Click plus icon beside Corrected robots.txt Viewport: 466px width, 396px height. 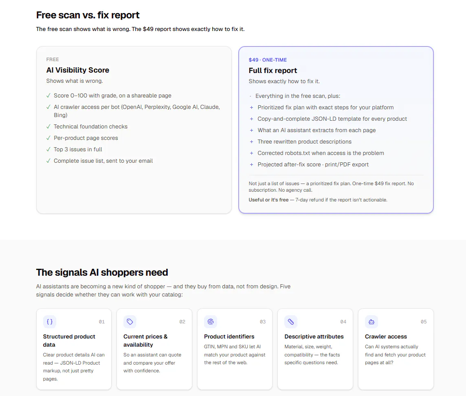coord(251,153)
